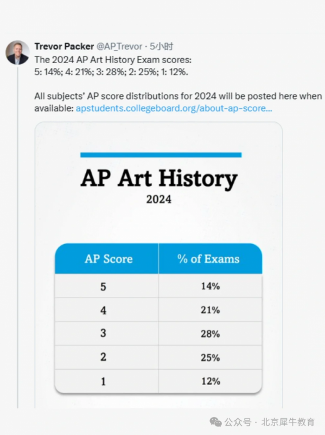Click the blue decorative bar above title
The height and width of the screenshot is (435, 325).
pyautogui.click(x=161, y=155)
